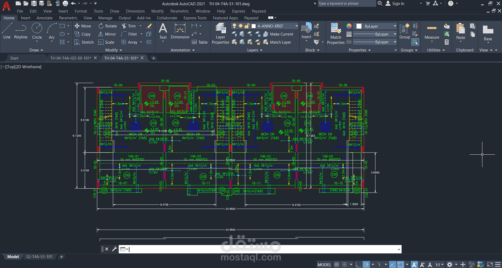Image resolution: width=502 pixels, height=268 pixels.
Task: Activate the Trim command
Action: pyautogui.click(x=129, y=26)
